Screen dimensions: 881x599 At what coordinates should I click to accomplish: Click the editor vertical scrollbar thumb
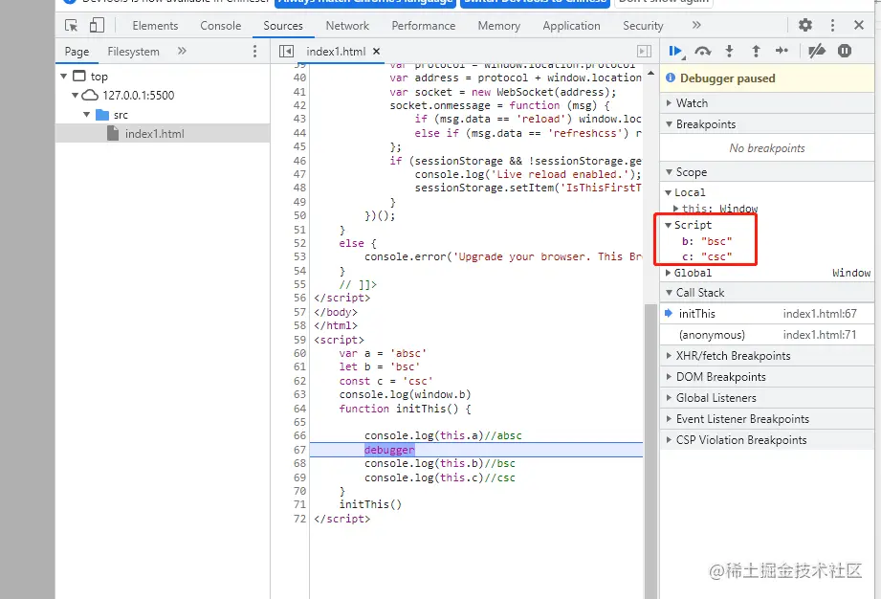click(x=650, y=452)
